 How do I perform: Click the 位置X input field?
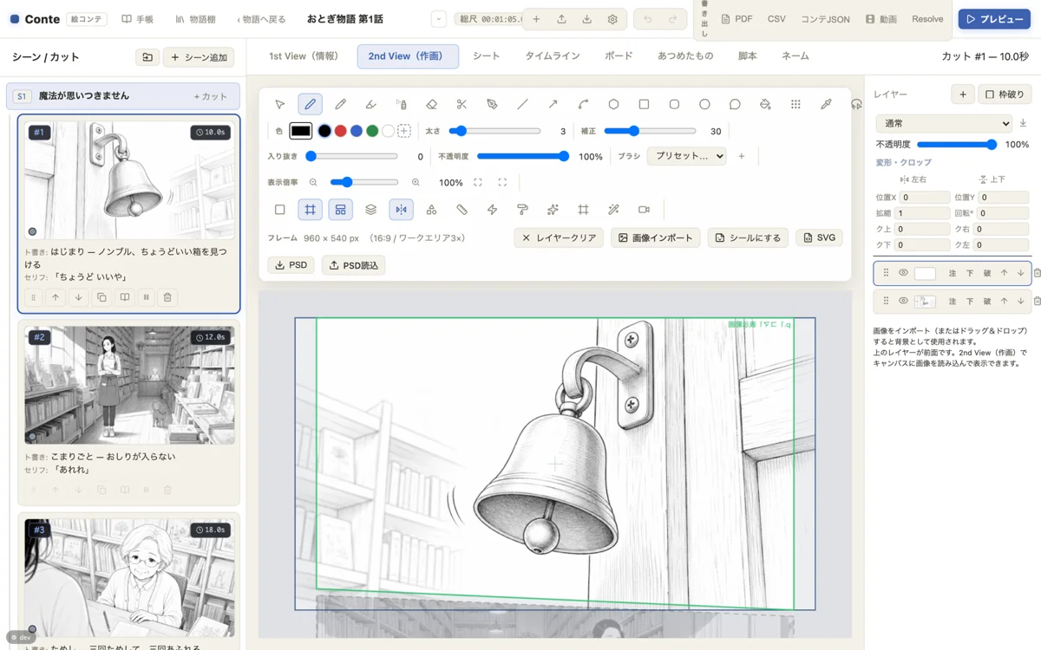924,197
